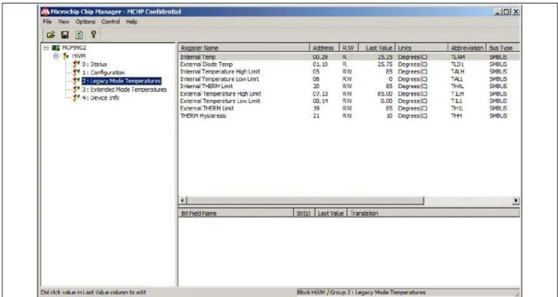Click the horizontal scrollbar left arrow
The height and width of the screenshot is (297, 558).
coord(182,201)
